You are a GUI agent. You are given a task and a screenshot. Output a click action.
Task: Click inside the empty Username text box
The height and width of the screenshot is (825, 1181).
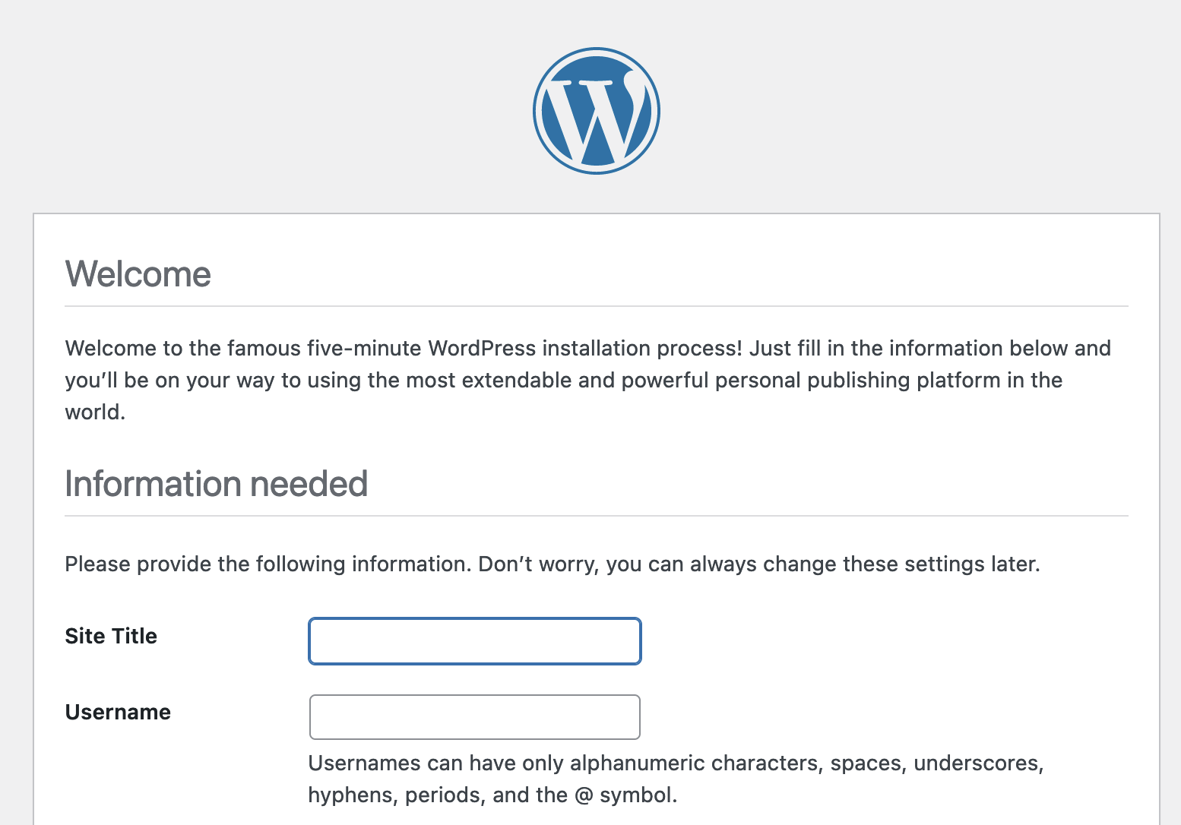point(474,716)
